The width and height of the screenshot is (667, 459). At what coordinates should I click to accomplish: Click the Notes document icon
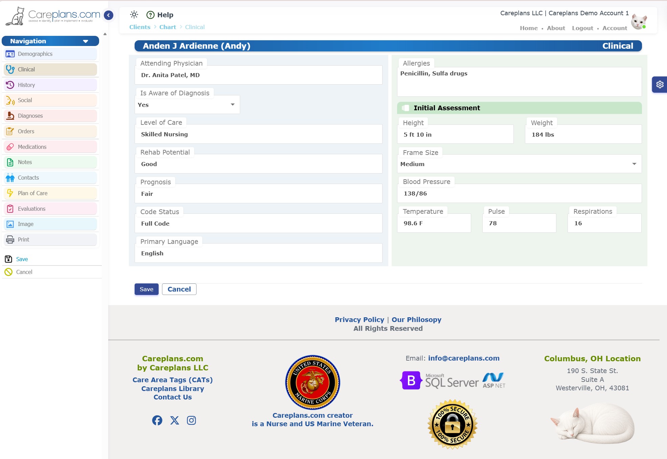point(10,162)
